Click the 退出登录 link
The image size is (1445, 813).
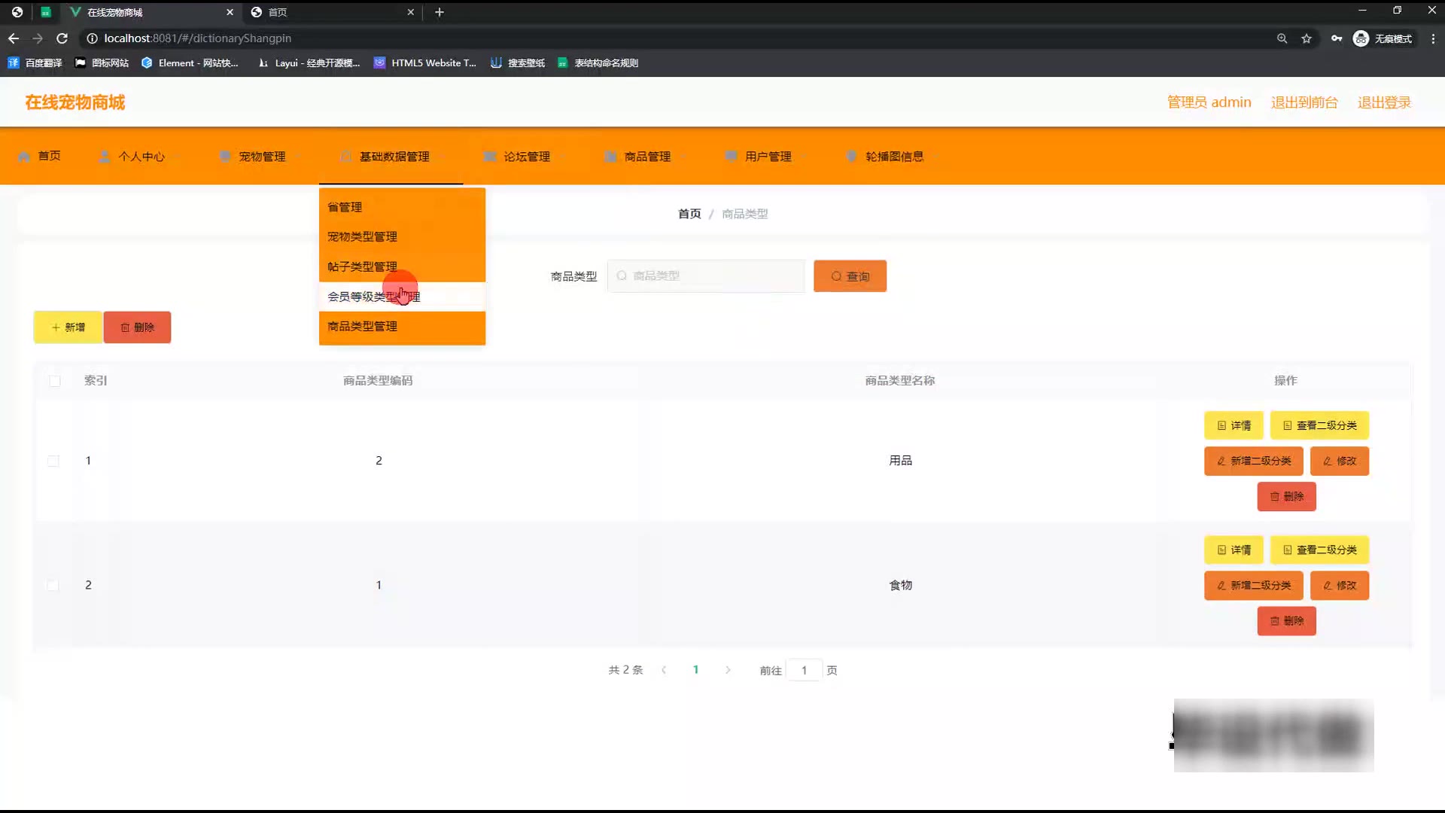(x=1383, y=102)
